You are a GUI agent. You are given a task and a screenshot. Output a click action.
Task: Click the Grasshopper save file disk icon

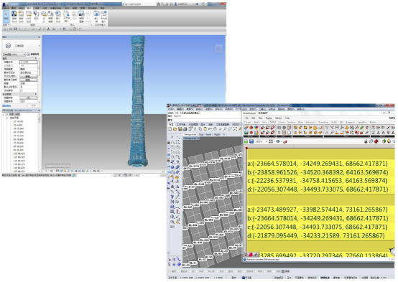click(251, 141)
